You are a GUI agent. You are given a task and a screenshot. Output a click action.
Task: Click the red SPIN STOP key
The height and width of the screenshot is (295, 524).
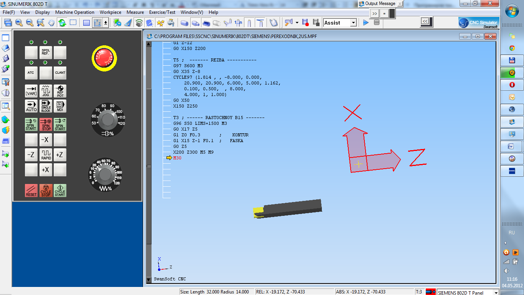click(x=46, y=124)
